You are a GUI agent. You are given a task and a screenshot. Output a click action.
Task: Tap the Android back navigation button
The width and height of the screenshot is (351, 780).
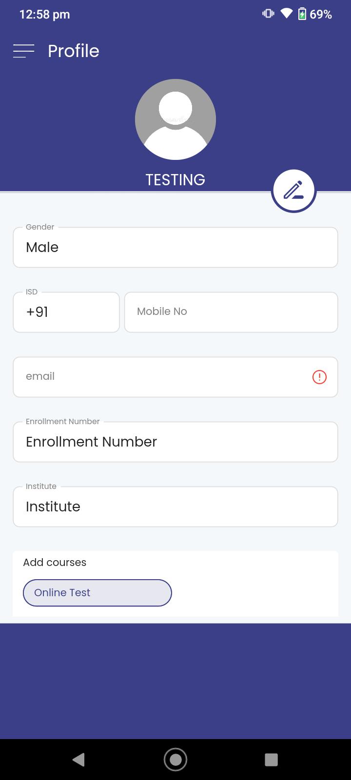coord(78,760)
